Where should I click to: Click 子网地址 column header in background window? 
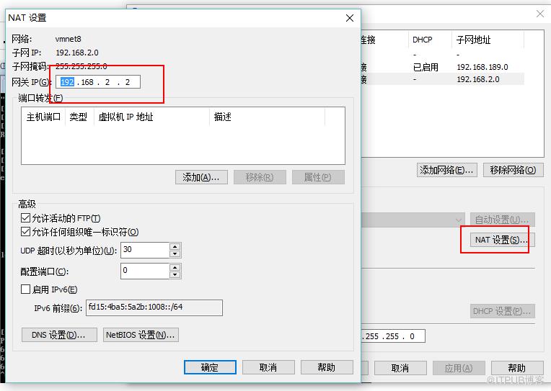point(488,40)
